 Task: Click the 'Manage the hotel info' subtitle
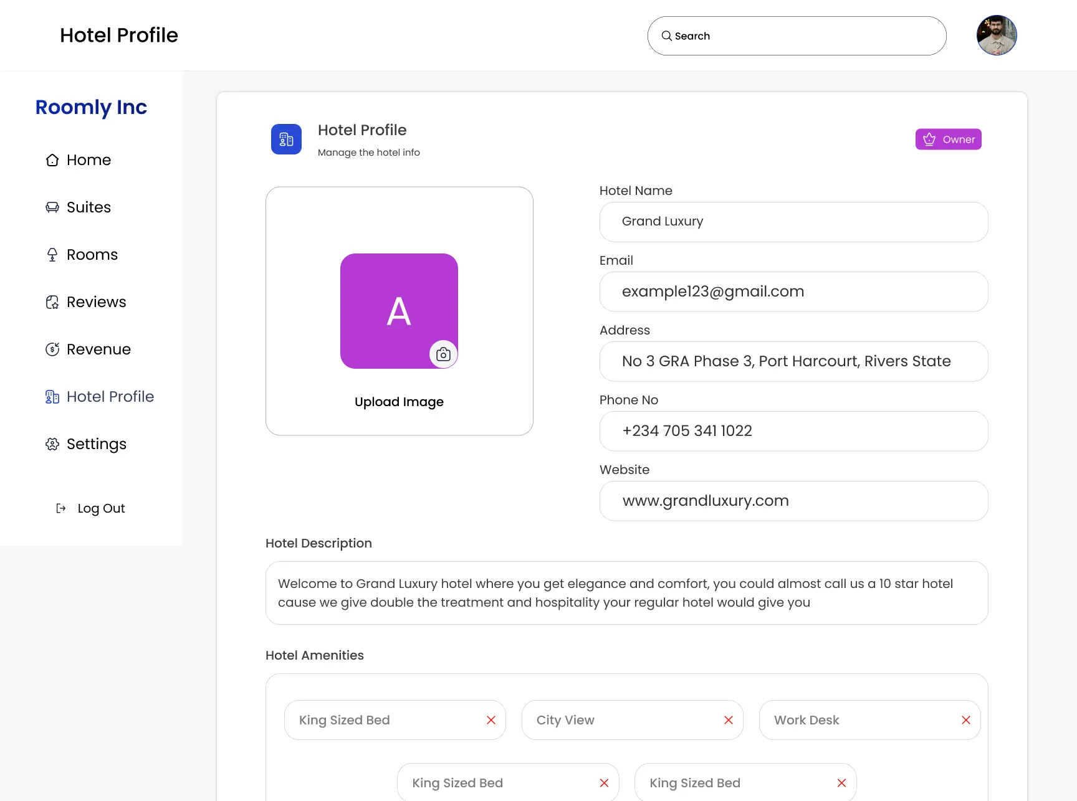click(x=369, y=153)
